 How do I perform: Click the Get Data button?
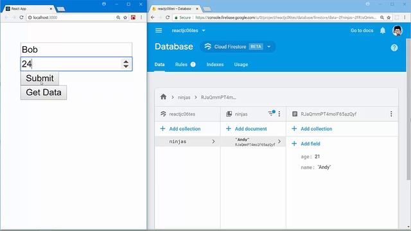coord(44,92)
